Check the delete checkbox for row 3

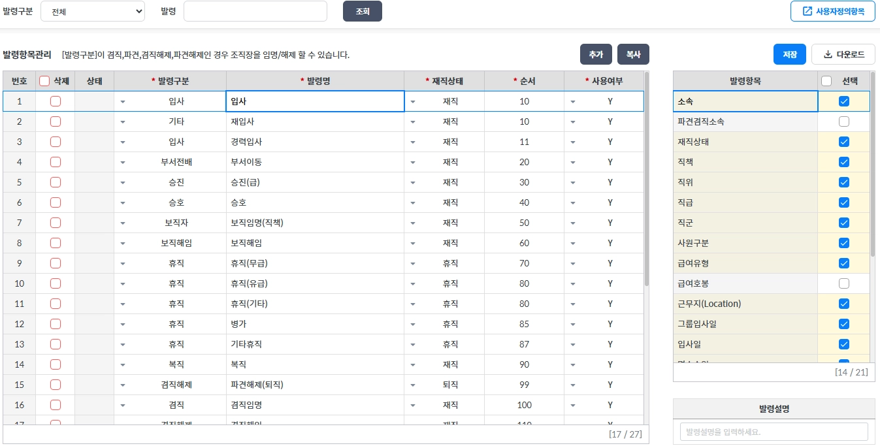coord(56,142)
